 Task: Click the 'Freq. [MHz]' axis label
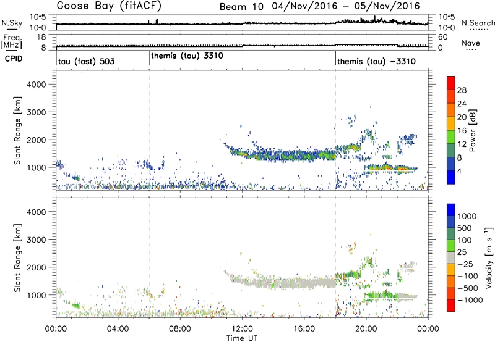tap(11, 41)
